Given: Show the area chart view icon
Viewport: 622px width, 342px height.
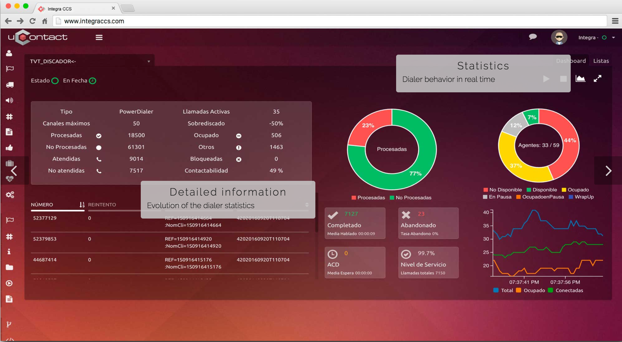Looking at the screenshot, I should click(x=580, y=79).
